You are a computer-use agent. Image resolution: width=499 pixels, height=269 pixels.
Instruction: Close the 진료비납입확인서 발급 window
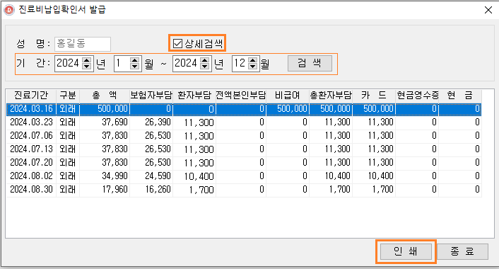488,10
